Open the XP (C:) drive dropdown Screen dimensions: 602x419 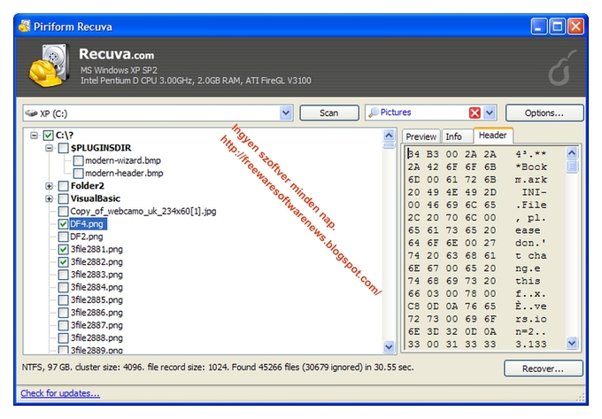click(286, 113)
